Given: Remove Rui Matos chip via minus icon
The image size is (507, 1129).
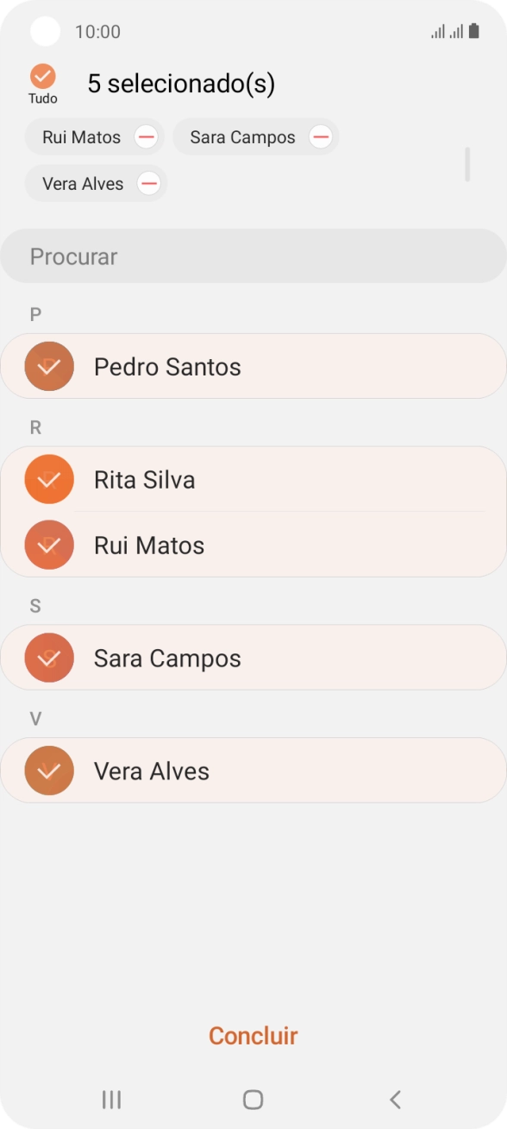Looking at the screenshot, I should pyautogui.click(x=147, y=136).
